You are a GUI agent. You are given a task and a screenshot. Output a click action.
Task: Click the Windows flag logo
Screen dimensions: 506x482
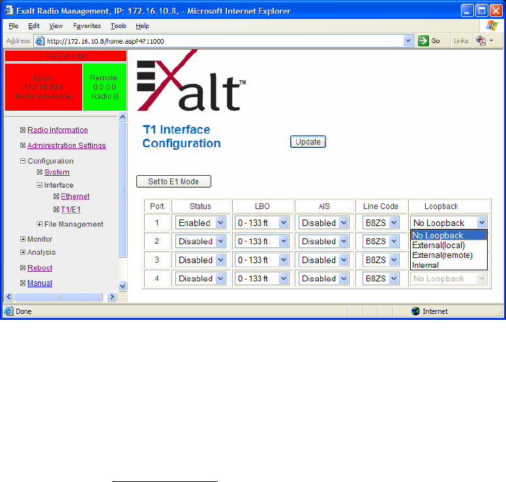[492, 25]
